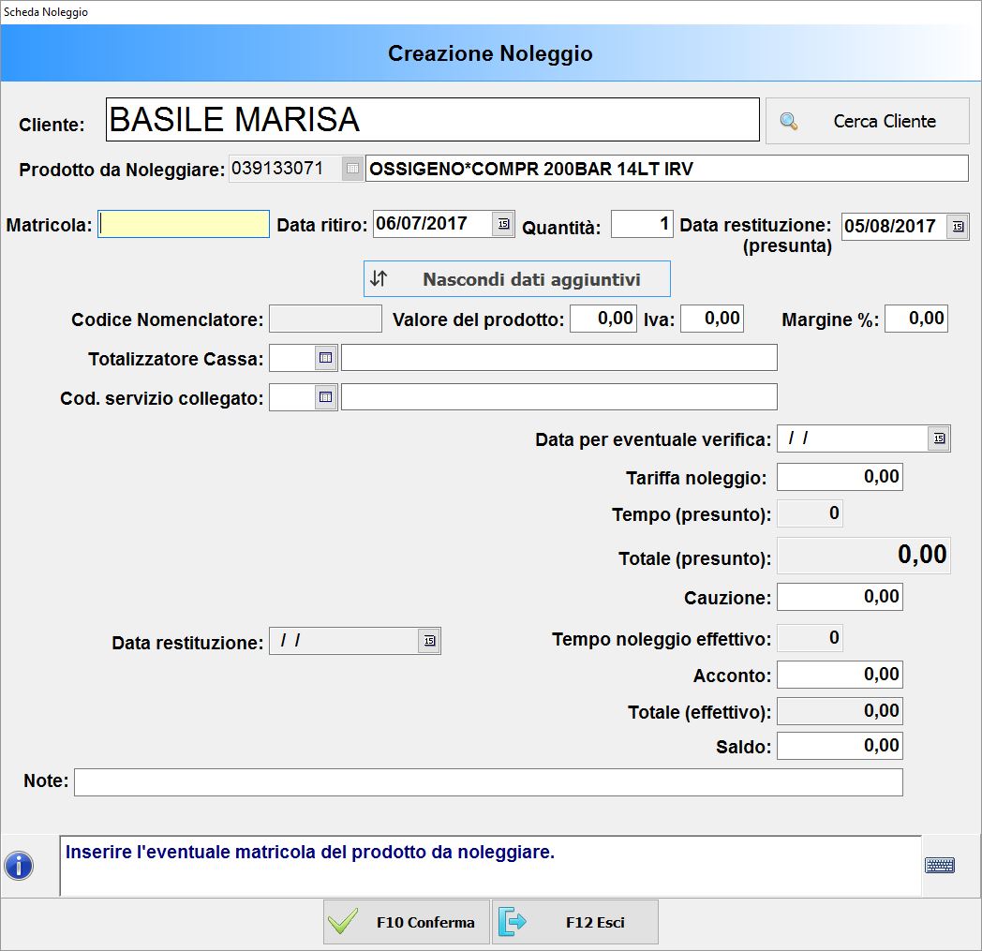
Task: Click the Quantità field
Action: [642, 225]
